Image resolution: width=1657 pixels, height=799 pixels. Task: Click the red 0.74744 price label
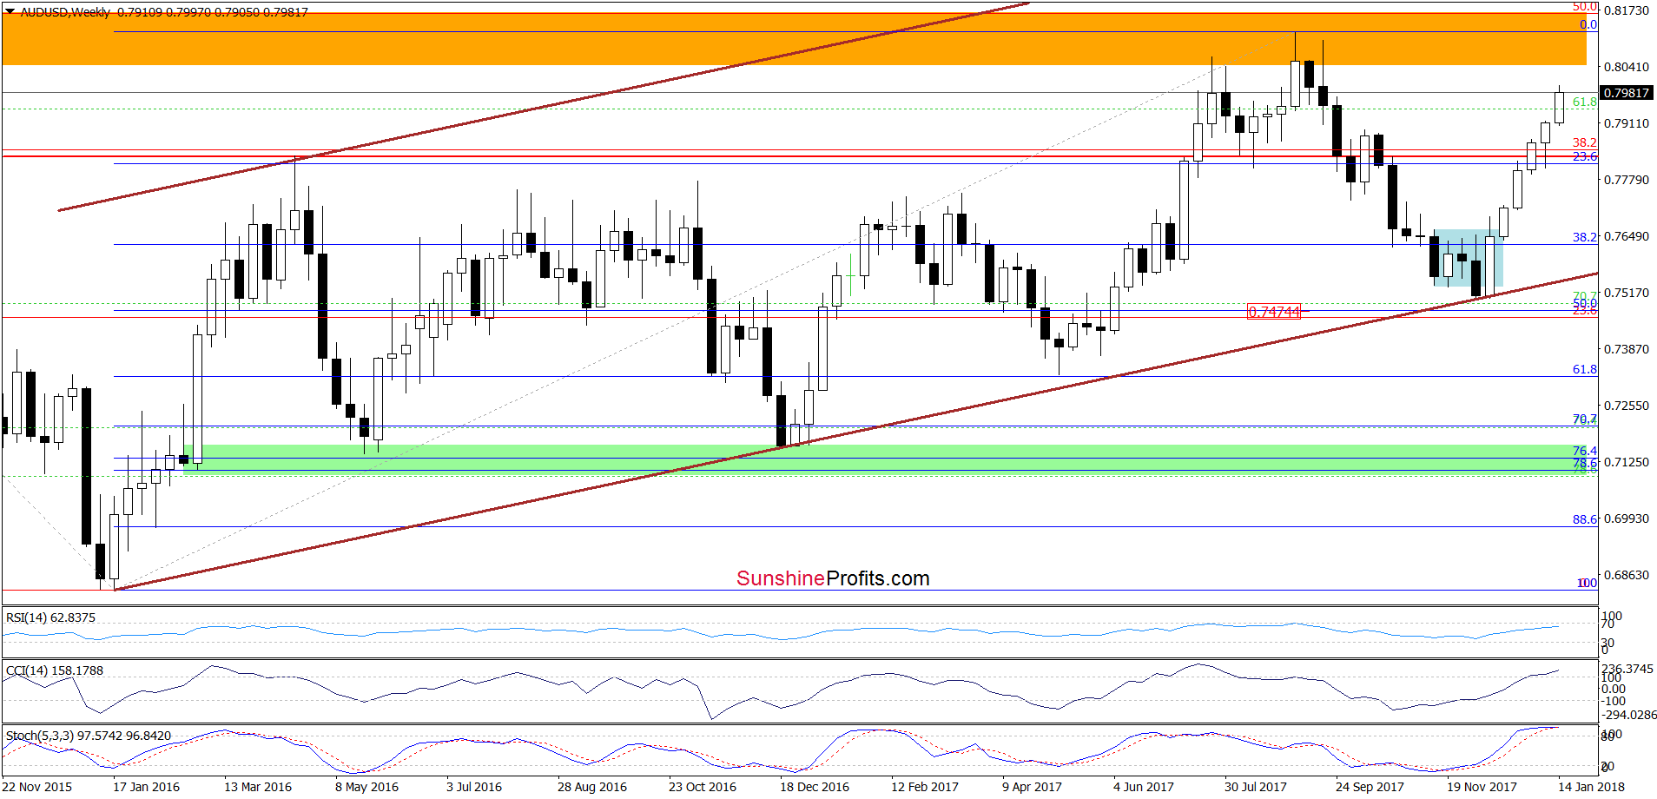(1273, 312)
